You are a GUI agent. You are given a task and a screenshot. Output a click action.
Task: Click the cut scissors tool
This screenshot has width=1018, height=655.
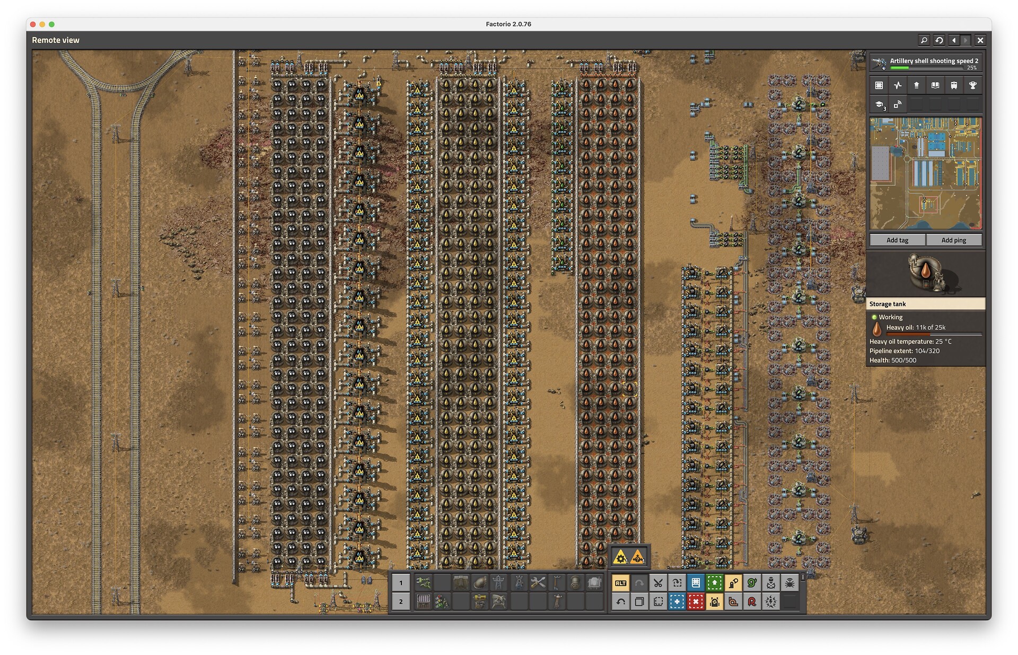tap(658, 583)
